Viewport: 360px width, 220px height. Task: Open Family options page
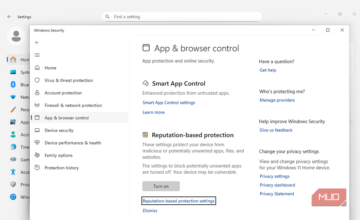[x=80, y=155]
